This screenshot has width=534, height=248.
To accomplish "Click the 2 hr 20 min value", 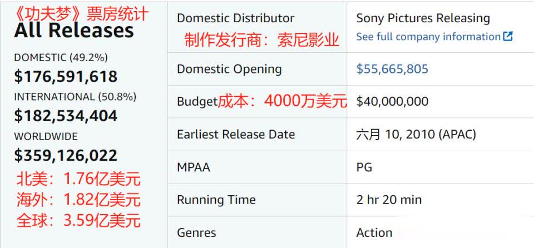I will tap(389, 200).
